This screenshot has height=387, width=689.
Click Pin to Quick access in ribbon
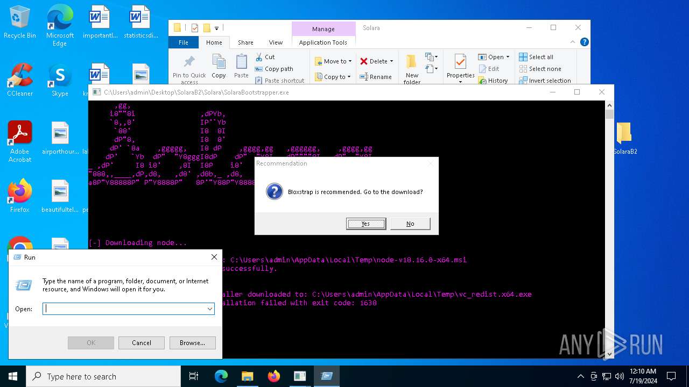[x=189, y=69]
